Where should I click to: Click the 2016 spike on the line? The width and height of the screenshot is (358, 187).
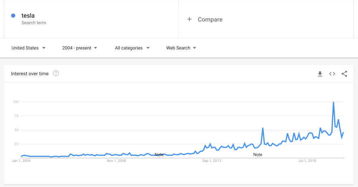[x=263, y=128]
